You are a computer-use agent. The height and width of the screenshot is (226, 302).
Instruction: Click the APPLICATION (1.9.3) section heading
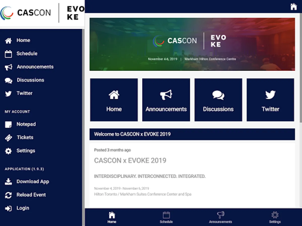24,169
